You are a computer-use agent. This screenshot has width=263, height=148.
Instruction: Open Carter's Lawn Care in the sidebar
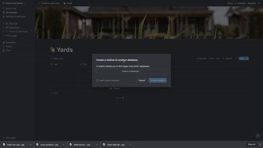point(18,32)
